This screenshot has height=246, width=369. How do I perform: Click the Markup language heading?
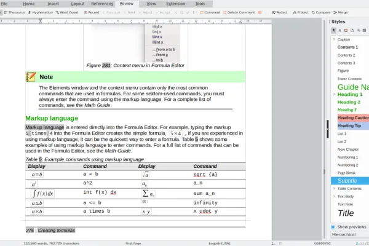click(52, 118)
